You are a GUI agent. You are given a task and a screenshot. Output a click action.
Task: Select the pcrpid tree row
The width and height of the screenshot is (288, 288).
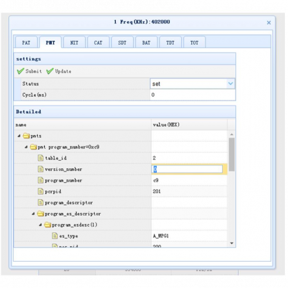click(121, 191)
